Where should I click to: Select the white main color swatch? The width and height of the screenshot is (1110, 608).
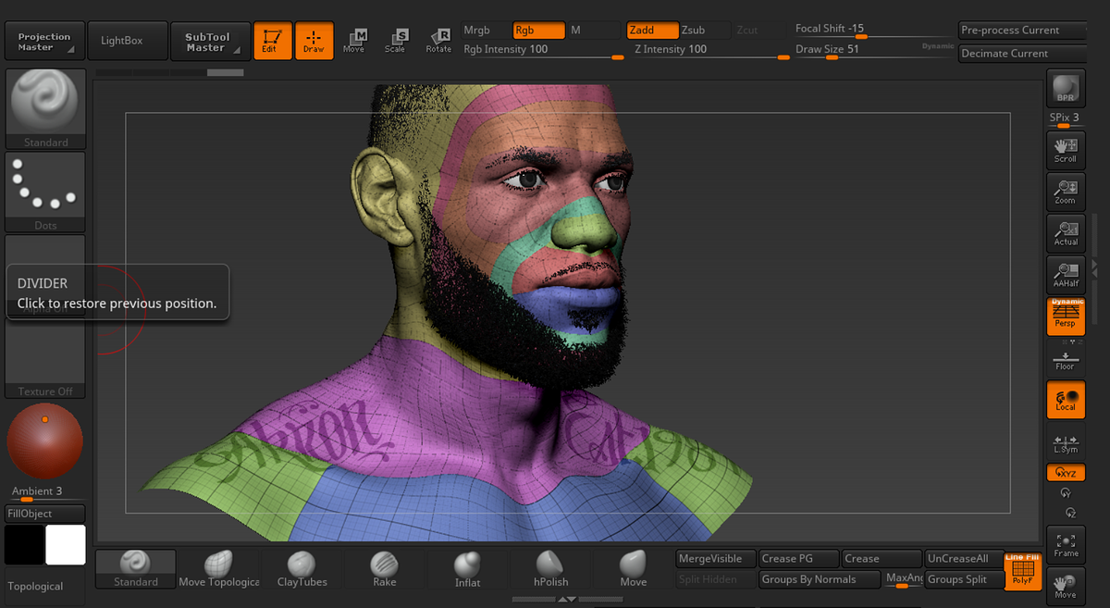66,545
